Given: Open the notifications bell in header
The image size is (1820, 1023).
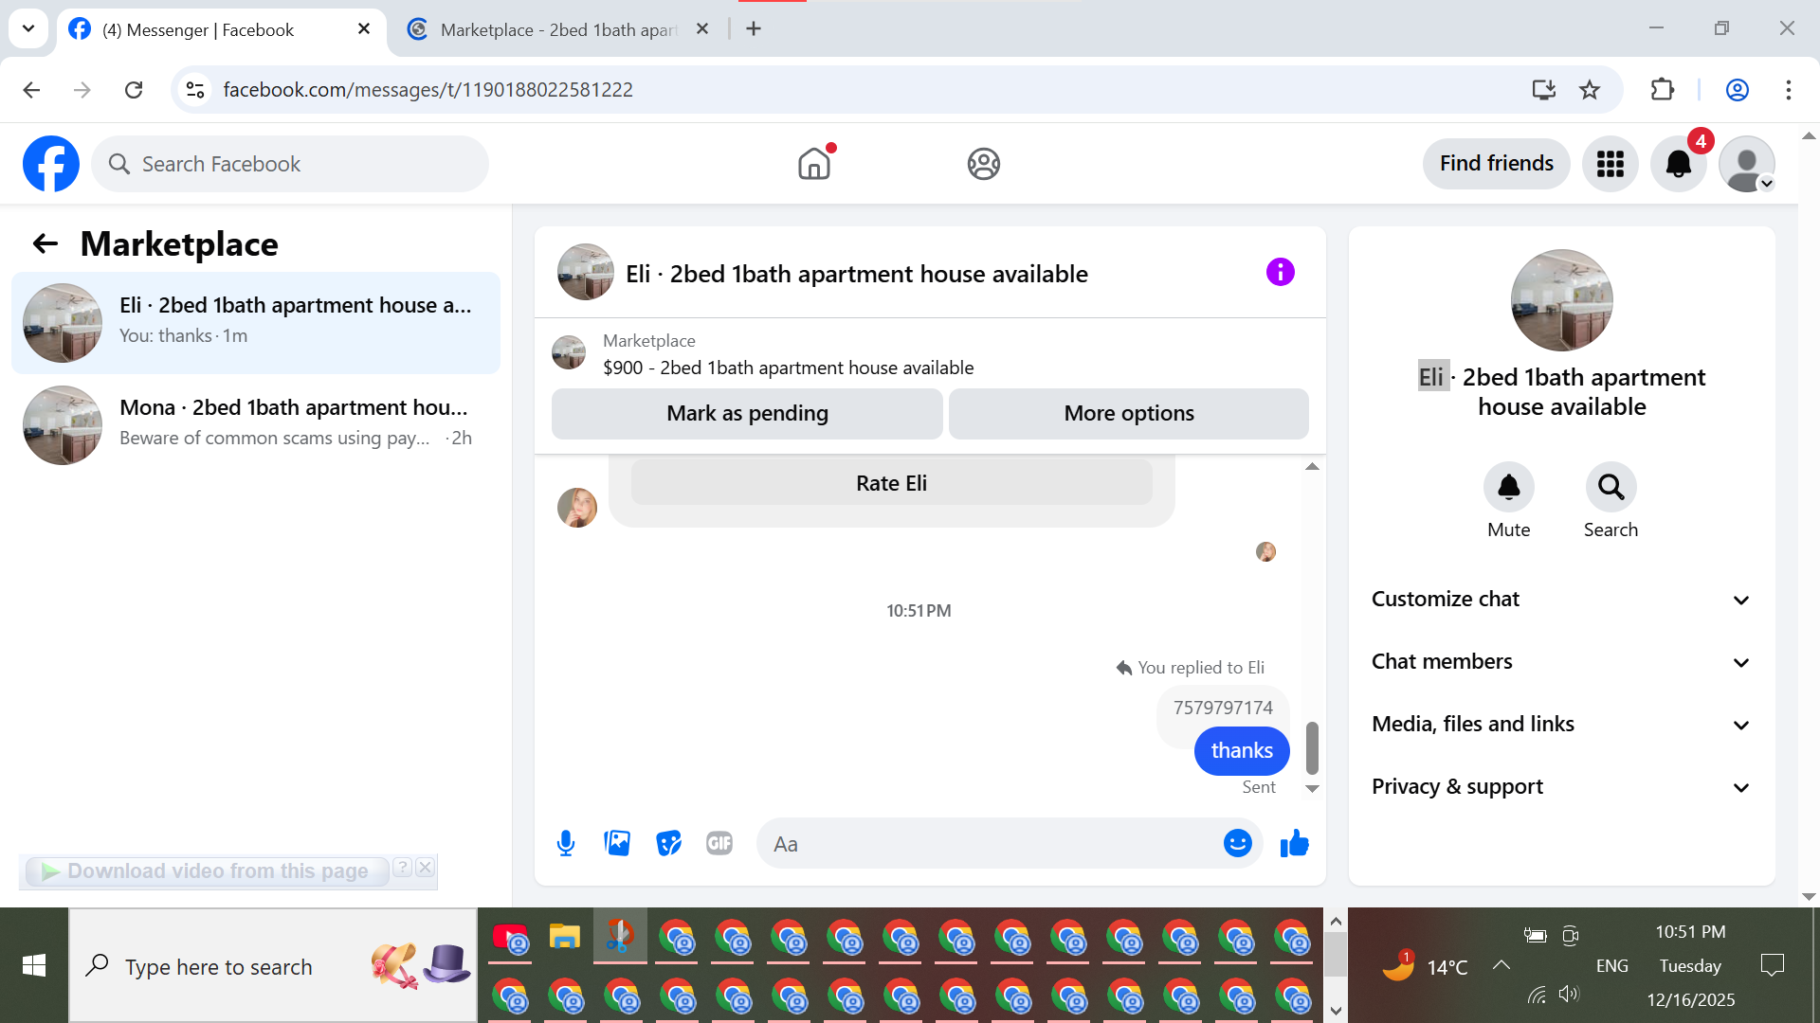Looking at the screenshot, I should point(1679,164).
